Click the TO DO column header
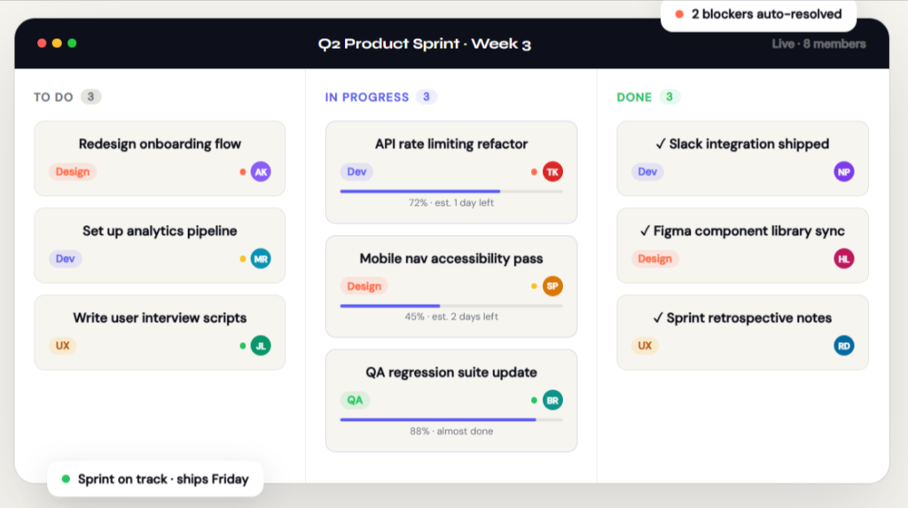This screenshot has width=908, height=508. click(53, 98)
